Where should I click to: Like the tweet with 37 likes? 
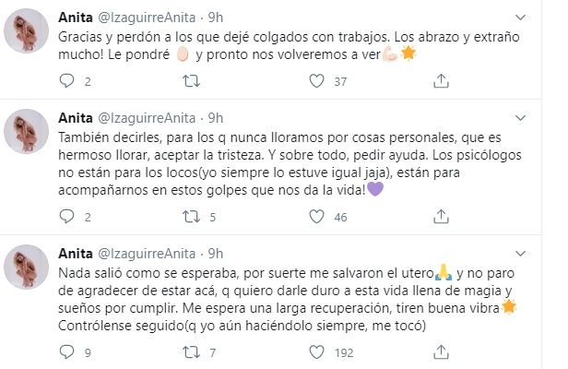coord(316,81)
